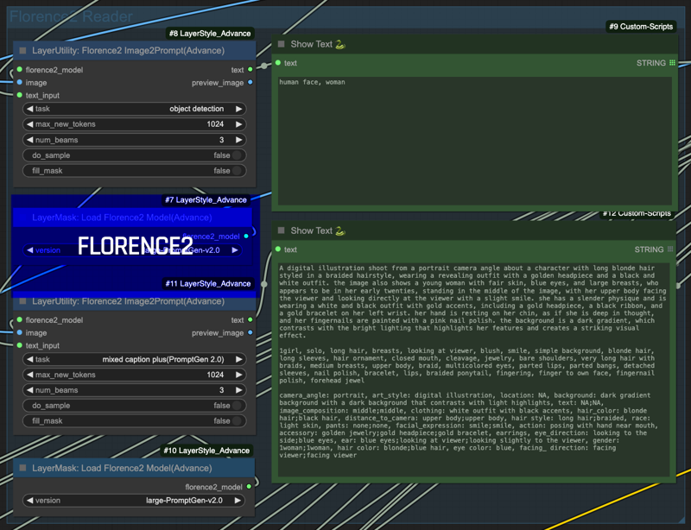
Task: Click the STRING grid icon on the long-caption Show Text node
Action: pos(670,249)
